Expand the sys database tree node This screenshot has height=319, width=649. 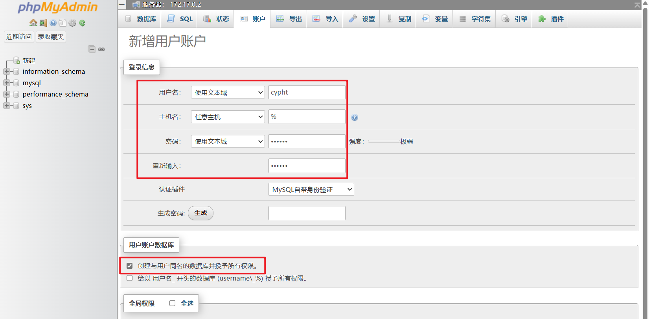pyautogui.click(x=6, y=106)
